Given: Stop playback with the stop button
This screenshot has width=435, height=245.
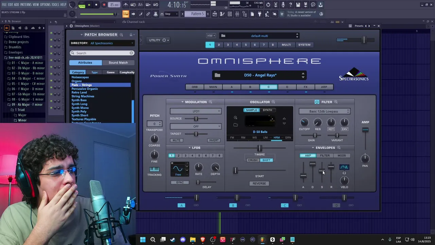Looking at the screenshot, I should coord(96,5).
